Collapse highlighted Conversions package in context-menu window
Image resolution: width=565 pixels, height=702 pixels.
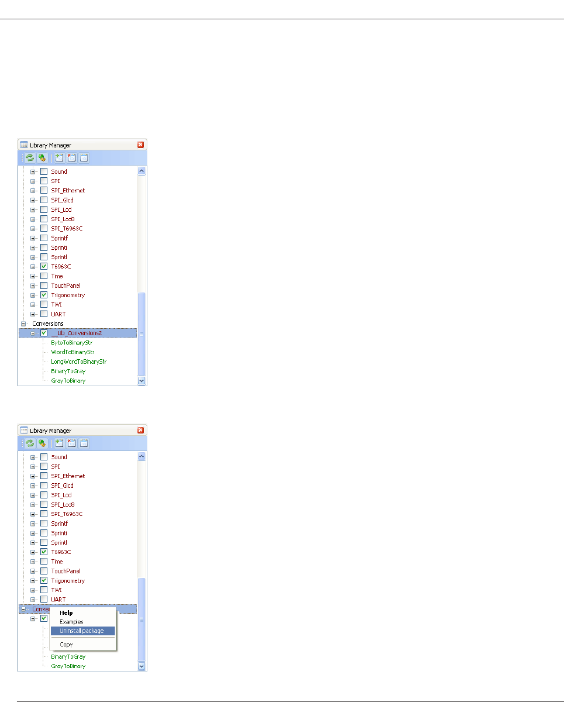(23, 609)
